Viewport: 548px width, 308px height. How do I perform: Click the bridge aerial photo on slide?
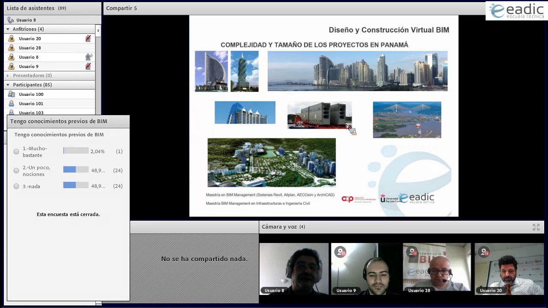(407, 120)
